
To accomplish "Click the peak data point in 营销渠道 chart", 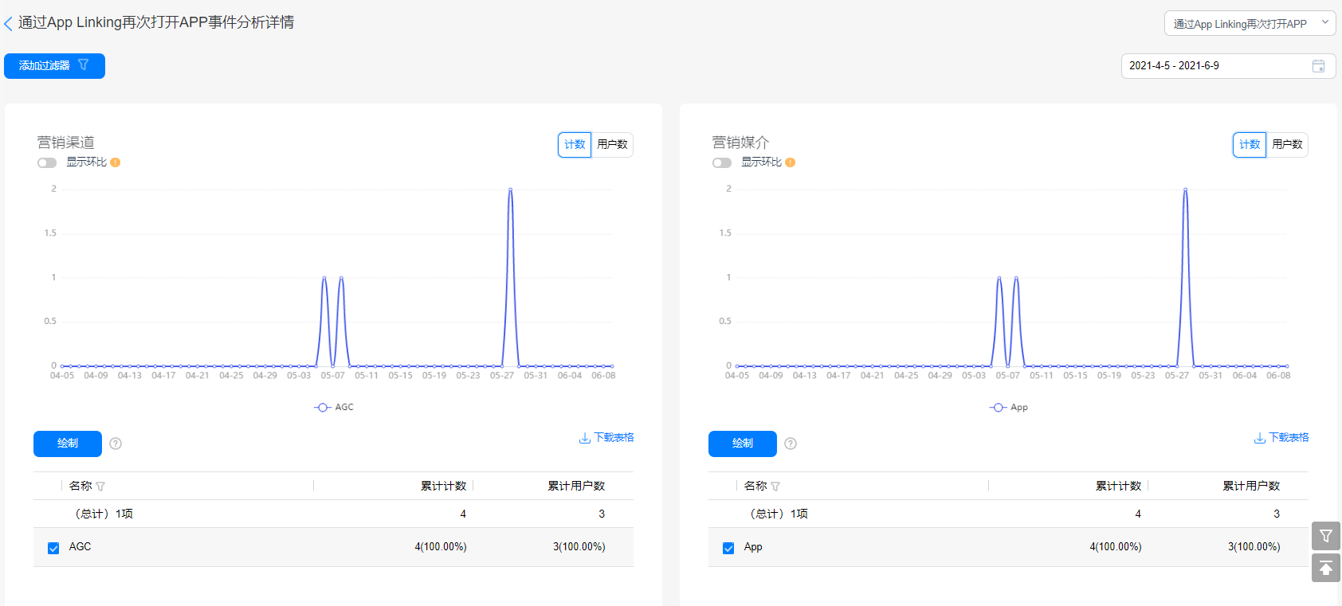I will (x=510, y=190).
